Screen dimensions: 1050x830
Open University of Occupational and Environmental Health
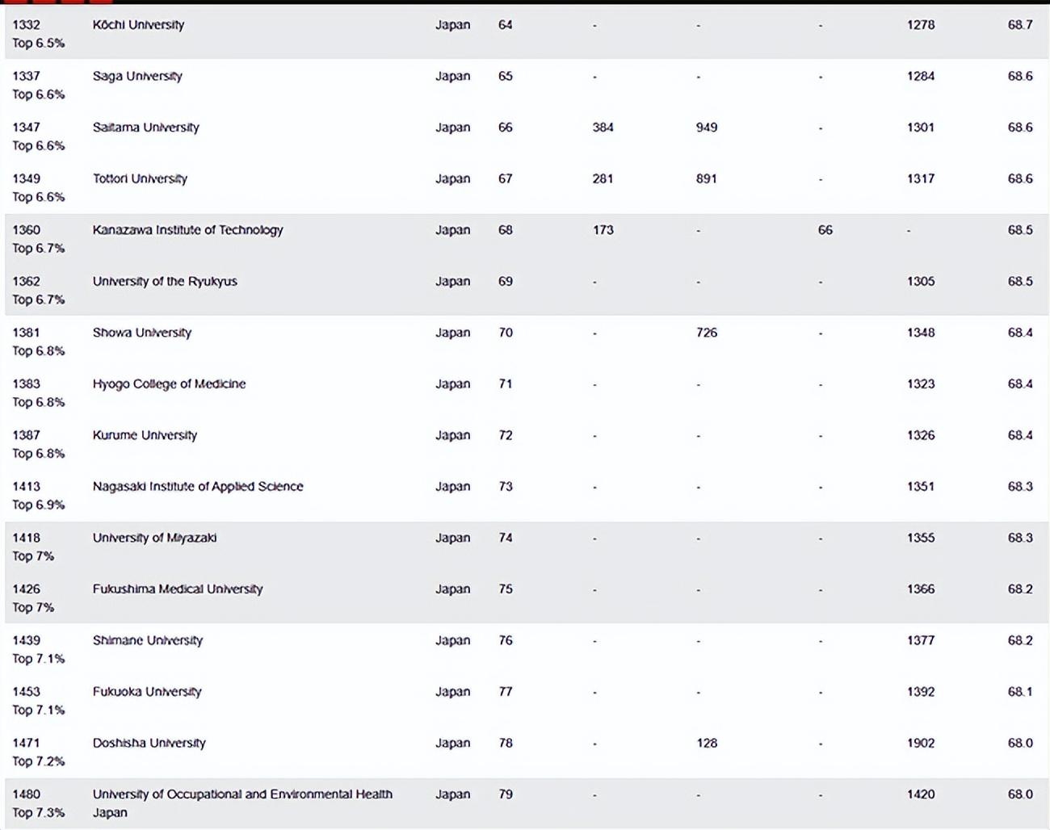click(x=242, y=794)
